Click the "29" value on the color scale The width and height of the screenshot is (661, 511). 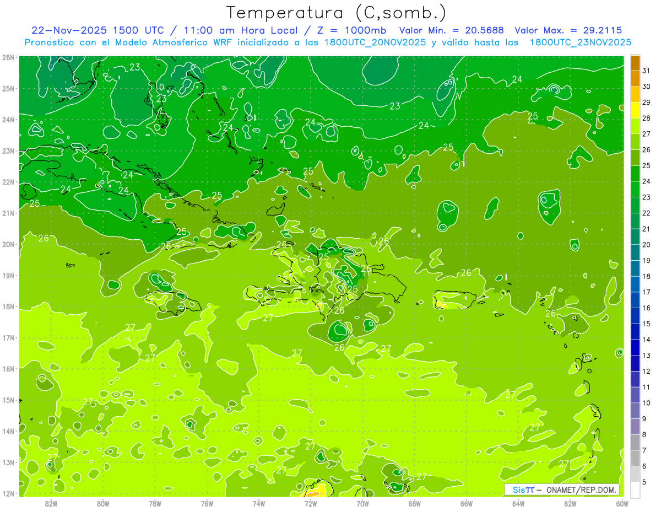coord(646,103)
